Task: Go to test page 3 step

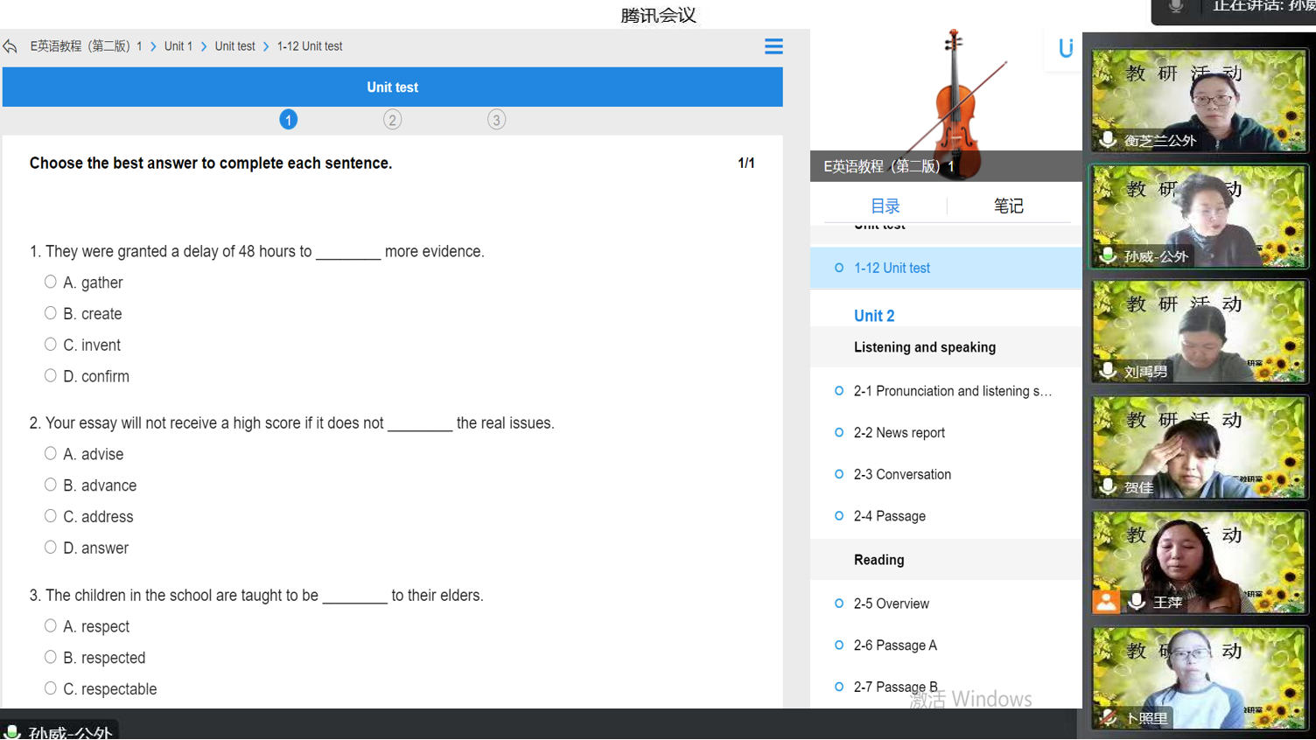Action: pyautogui.click(x=496, y=120)
